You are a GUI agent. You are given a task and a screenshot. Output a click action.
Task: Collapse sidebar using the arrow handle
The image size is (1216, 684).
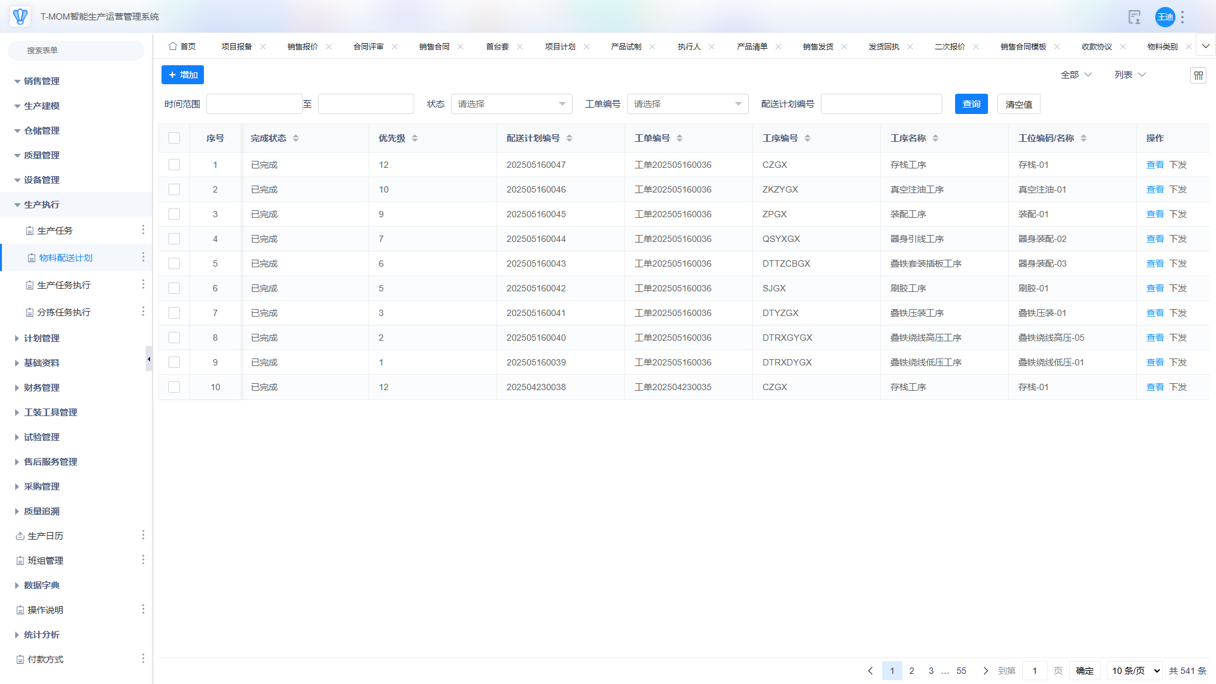pyautogui.click(x=149, y=359)
